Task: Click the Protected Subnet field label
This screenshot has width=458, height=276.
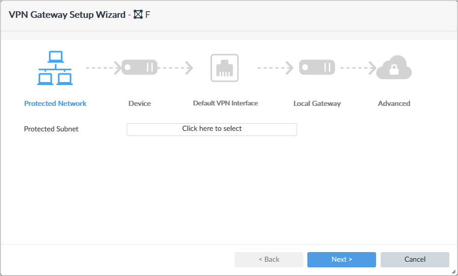Action: coord(51,129)
